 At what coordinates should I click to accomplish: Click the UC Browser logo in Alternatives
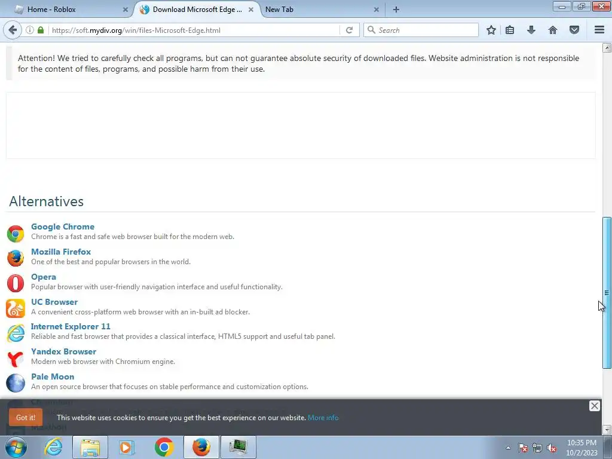(x=16, y=308)
